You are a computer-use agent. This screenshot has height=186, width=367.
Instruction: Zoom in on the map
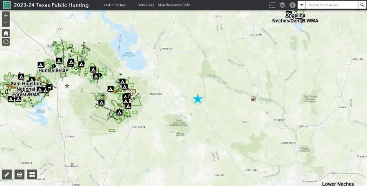point(6,15)
